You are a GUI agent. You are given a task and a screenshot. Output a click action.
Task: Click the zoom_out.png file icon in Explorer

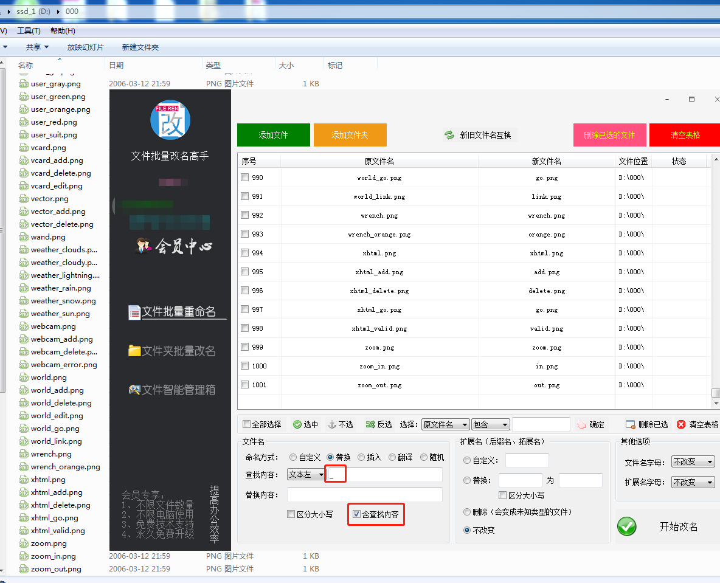point(24,569)
